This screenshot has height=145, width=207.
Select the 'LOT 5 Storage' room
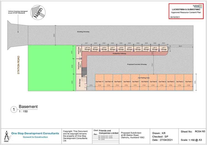coord(129,49)
